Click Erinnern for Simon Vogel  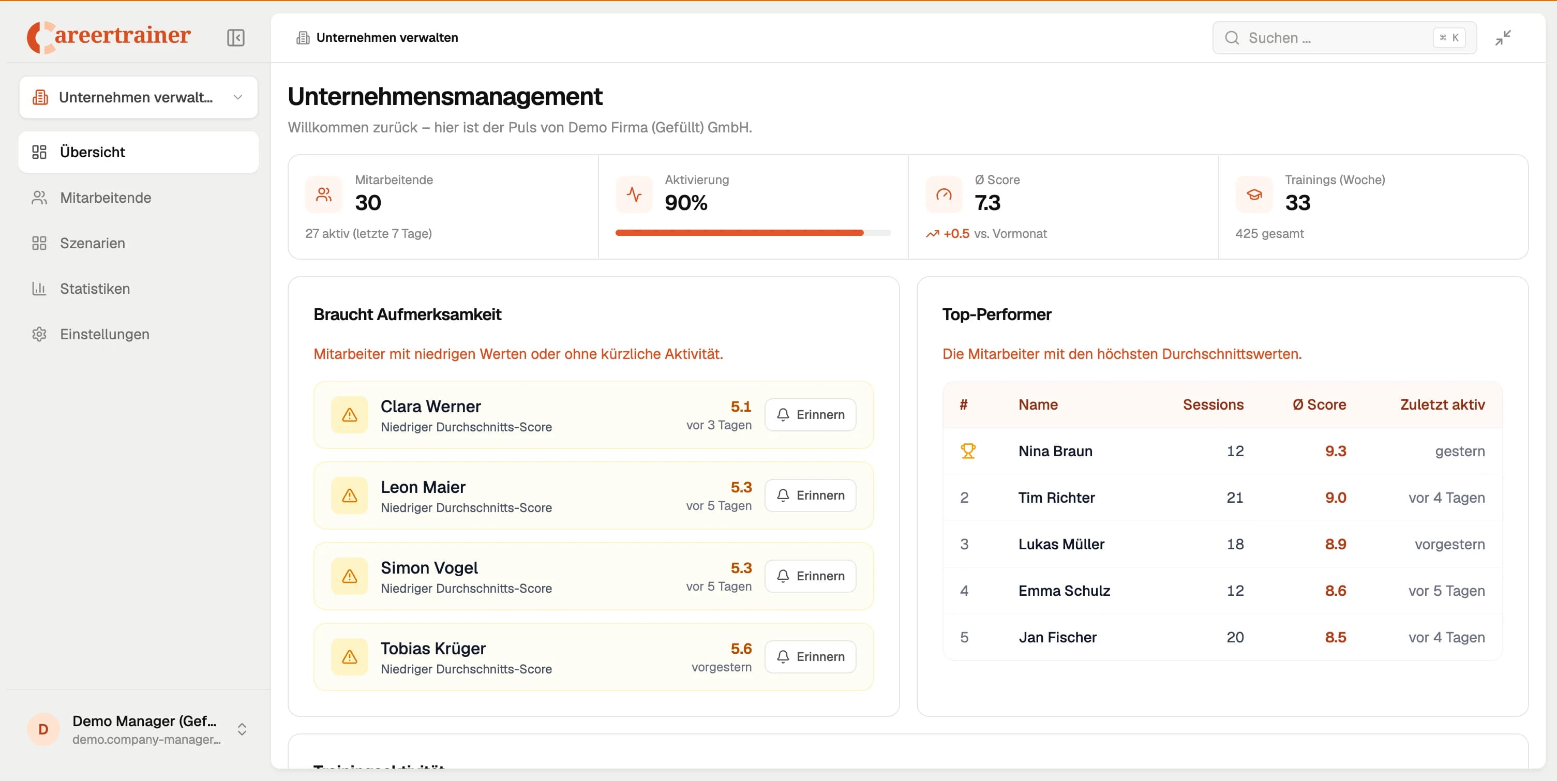tap(810, 576)
